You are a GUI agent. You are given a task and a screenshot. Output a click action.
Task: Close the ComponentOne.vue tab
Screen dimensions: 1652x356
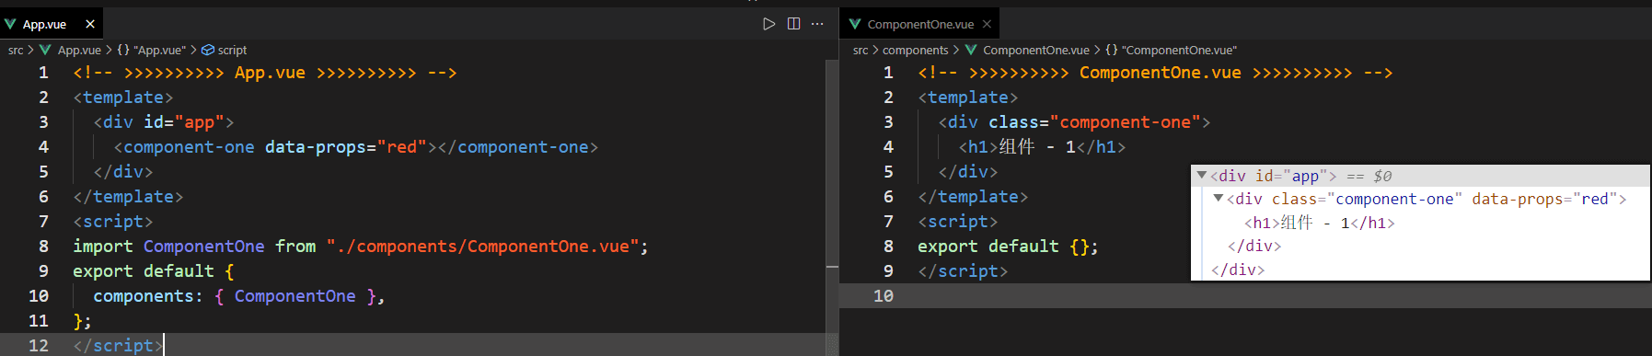click(987, 24)
